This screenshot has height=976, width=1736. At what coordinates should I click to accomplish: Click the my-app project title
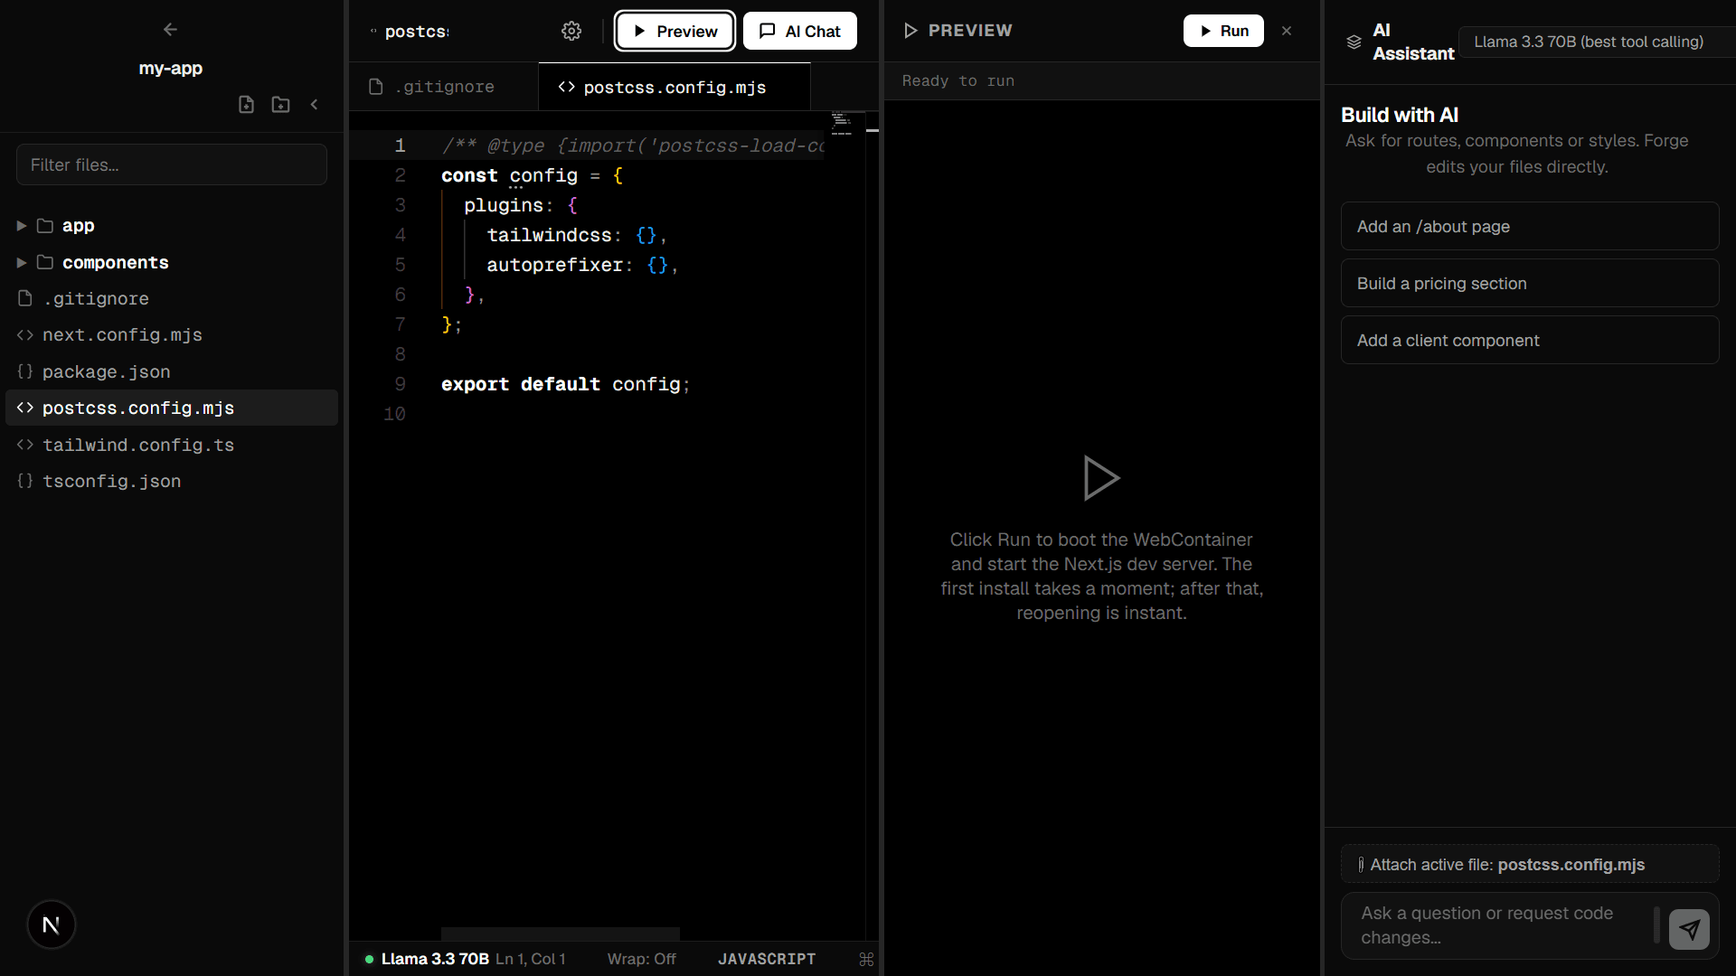171,68
